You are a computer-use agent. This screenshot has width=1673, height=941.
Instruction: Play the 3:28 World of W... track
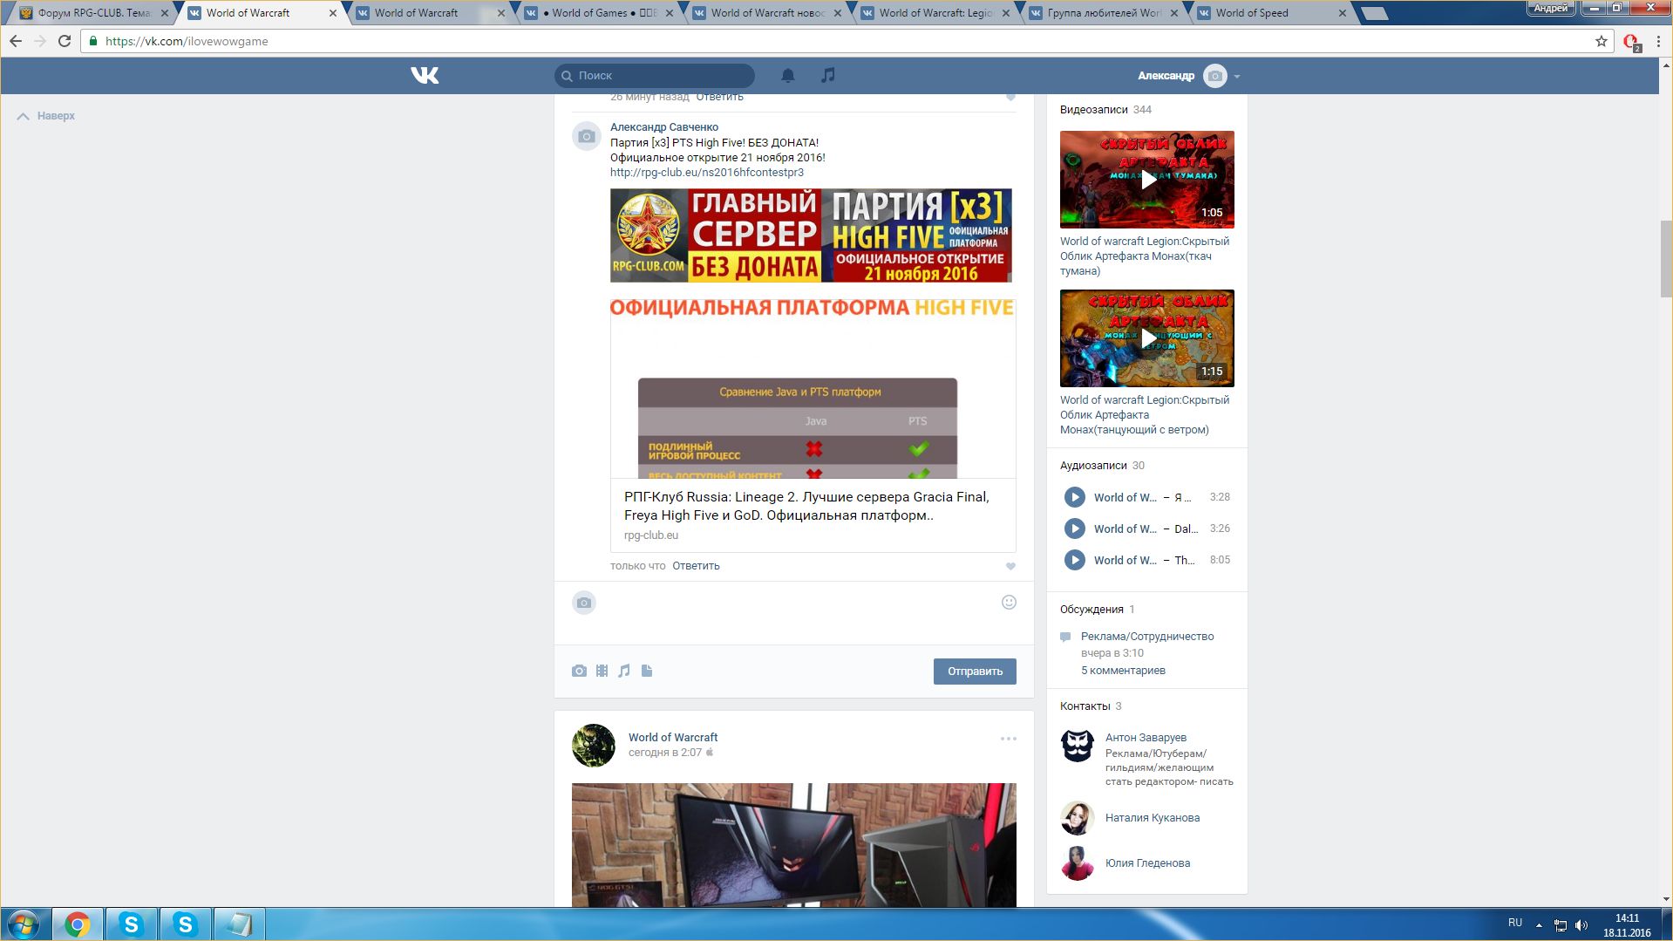pos(1075,497)
